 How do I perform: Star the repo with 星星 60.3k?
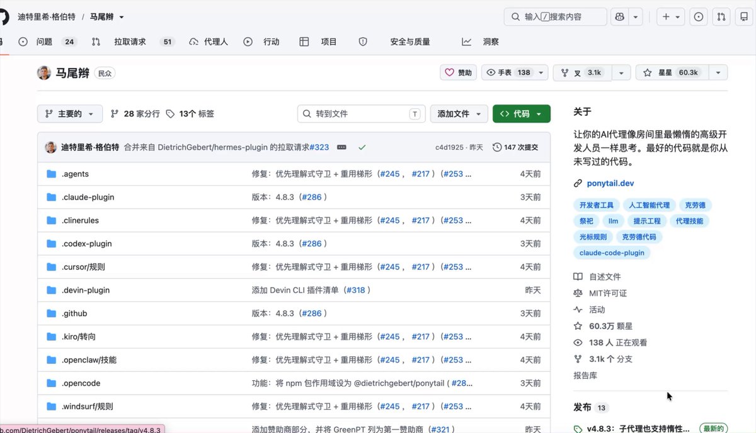coord(672,72)
